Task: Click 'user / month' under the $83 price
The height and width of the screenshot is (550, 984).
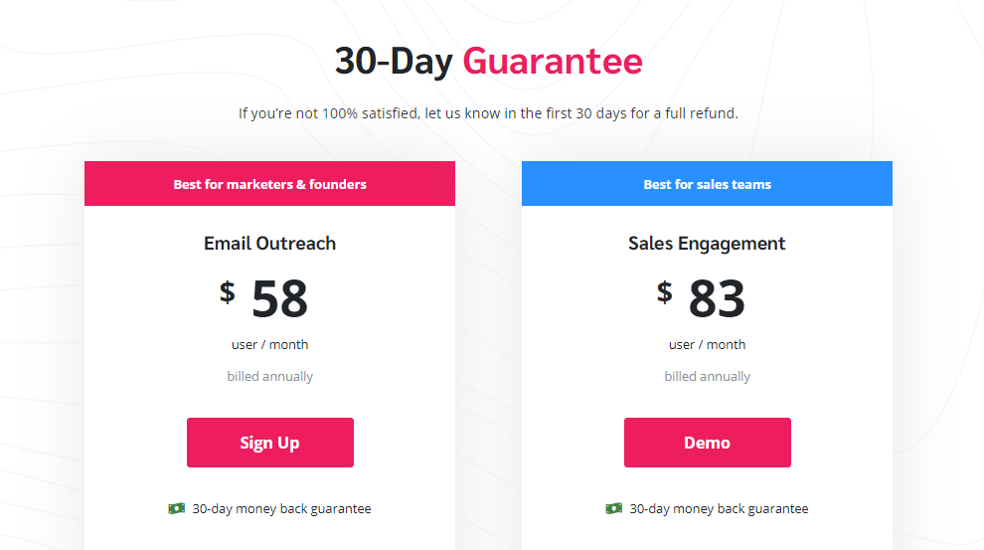Action: tap(708, 345)
